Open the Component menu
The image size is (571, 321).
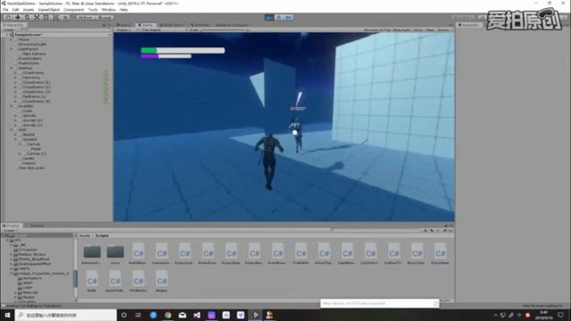73,10
